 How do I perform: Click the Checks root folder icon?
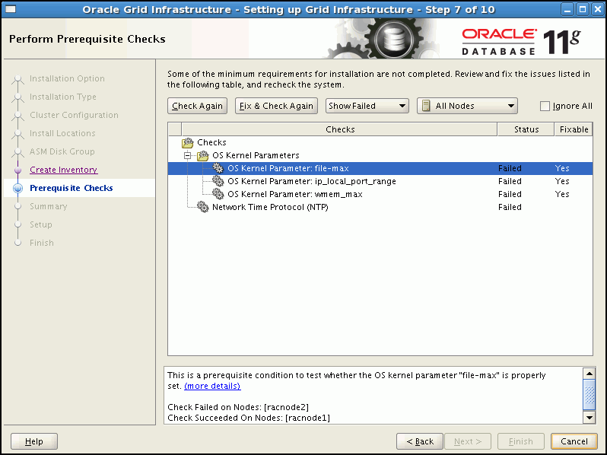(188, 142)
